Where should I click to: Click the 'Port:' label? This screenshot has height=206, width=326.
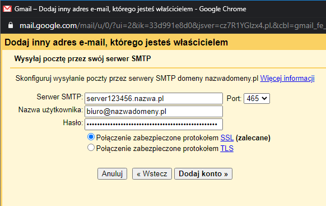tap(234, 99)
